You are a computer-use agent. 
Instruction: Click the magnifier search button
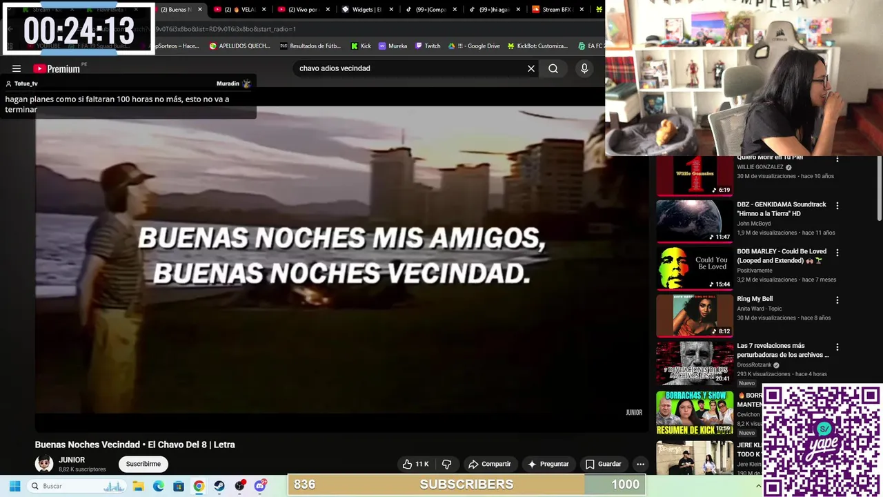(x=553, y=68)
